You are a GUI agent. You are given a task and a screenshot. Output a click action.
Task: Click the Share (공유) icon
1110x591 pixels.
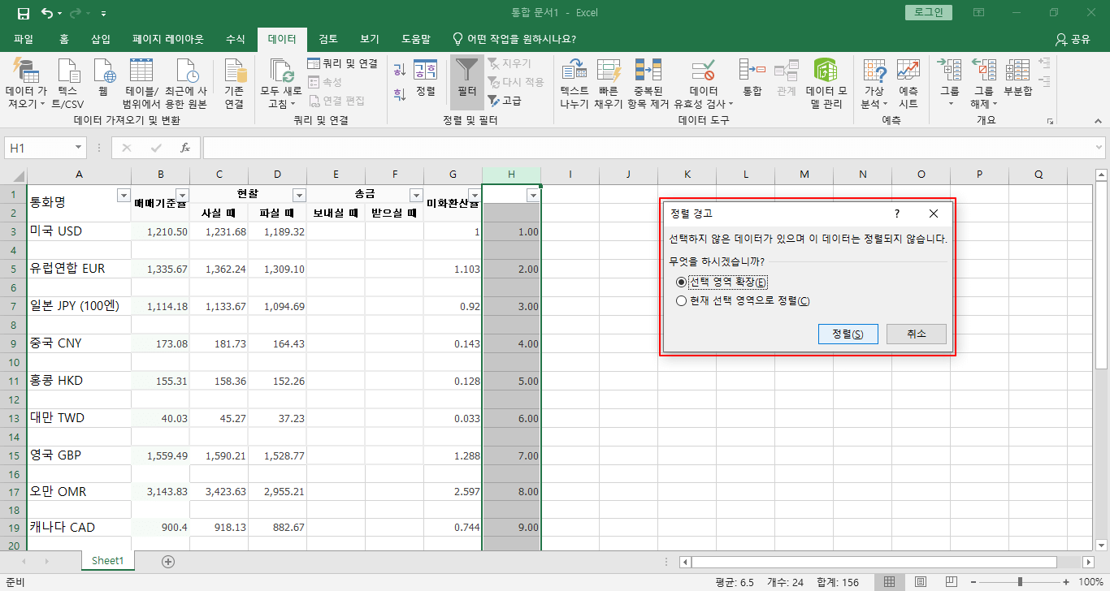tap(1073, 39)
